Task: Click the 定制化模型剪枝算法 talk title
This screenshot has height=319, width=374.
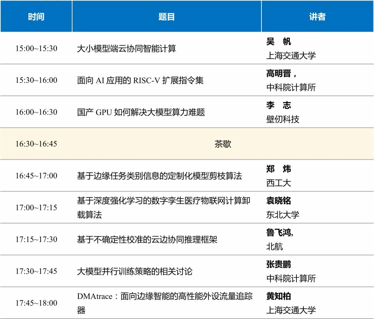Action: [159, 176]
